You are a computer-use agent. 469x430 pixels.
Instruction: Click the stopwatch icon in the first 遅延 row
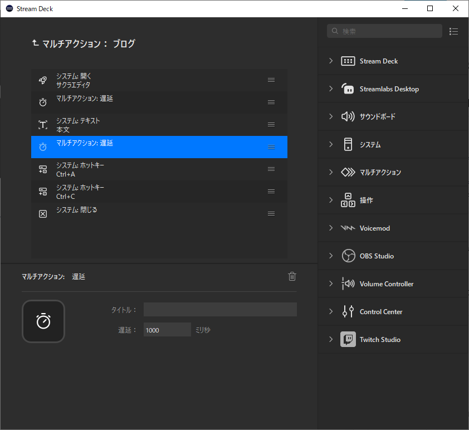coord(43,102)
